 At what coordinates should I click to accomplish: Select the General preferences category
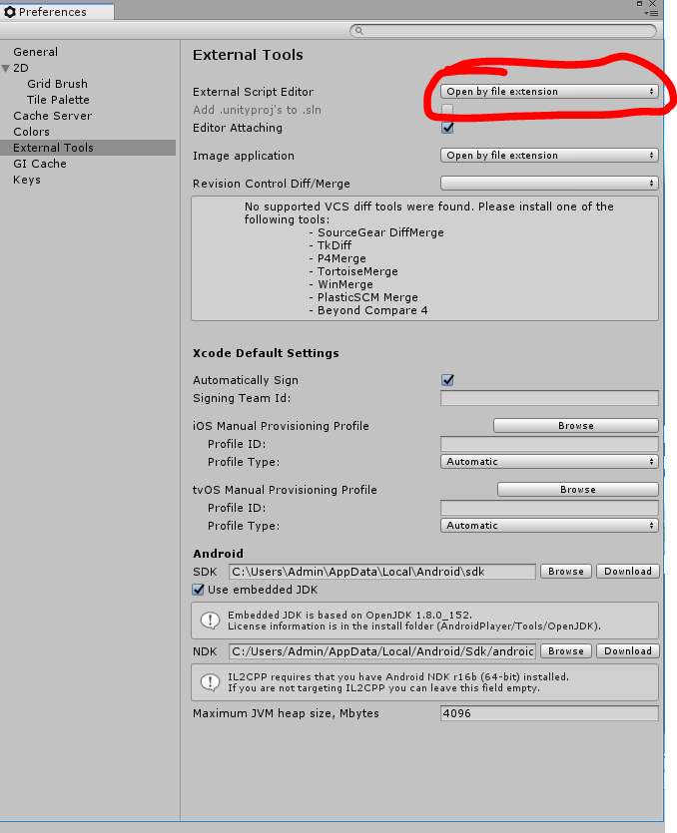pos(35,52)
